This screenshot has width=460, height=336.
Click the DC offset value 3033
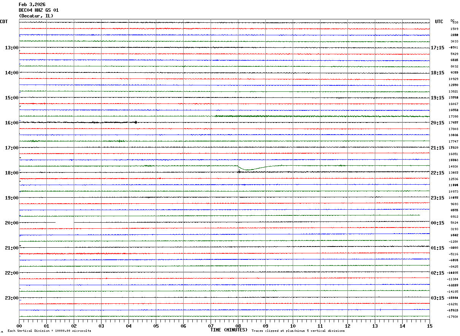454,41
